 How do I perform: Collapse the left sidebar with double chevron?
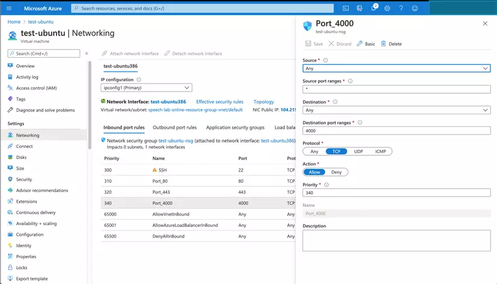point(87,54)
